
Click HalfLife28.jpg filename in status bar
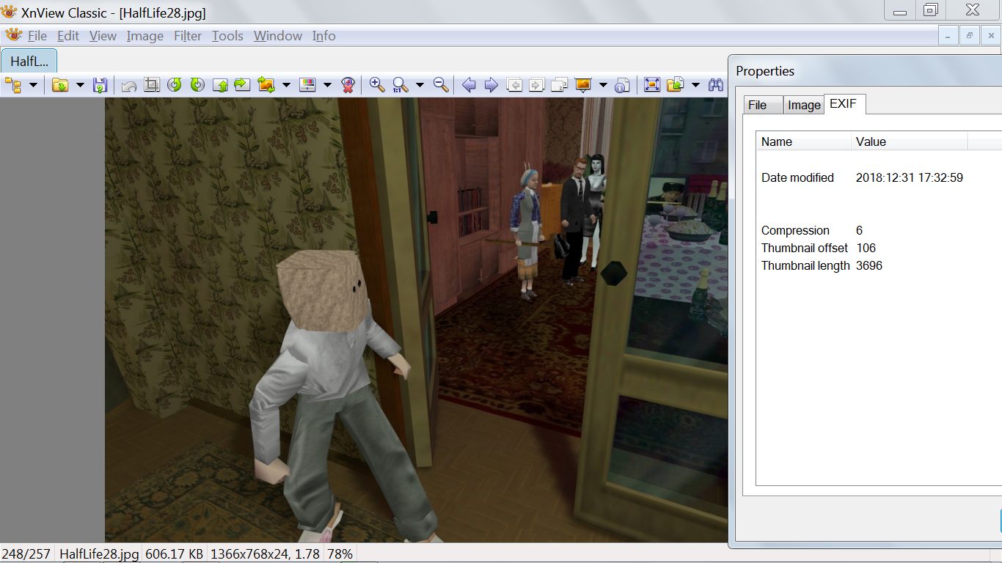[99, 554]
